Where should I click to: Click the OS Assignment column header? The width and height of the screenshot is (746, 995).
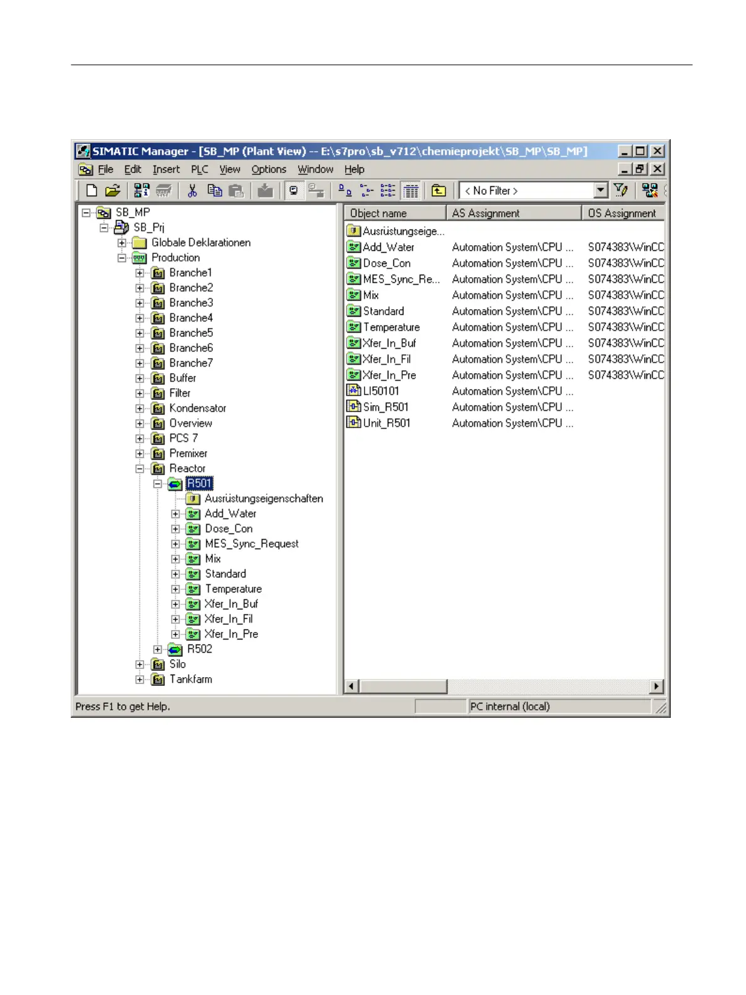click(623, 213)
